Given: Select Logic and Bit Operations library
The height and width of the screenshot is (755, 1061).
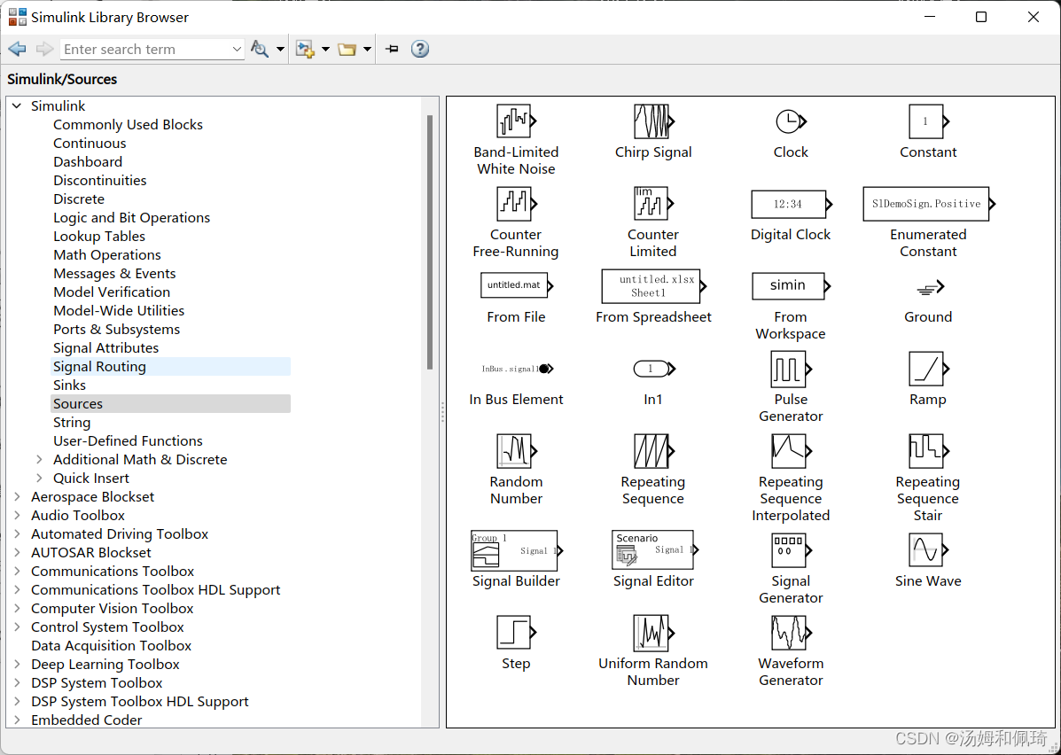Looking at the screenshot, I should point(132,218).
